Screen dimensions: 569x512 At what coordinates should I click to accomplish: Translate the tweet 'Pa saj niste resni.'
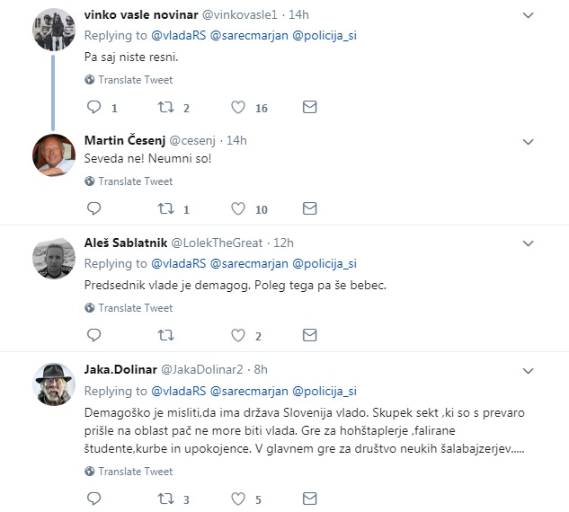point(129,80)
